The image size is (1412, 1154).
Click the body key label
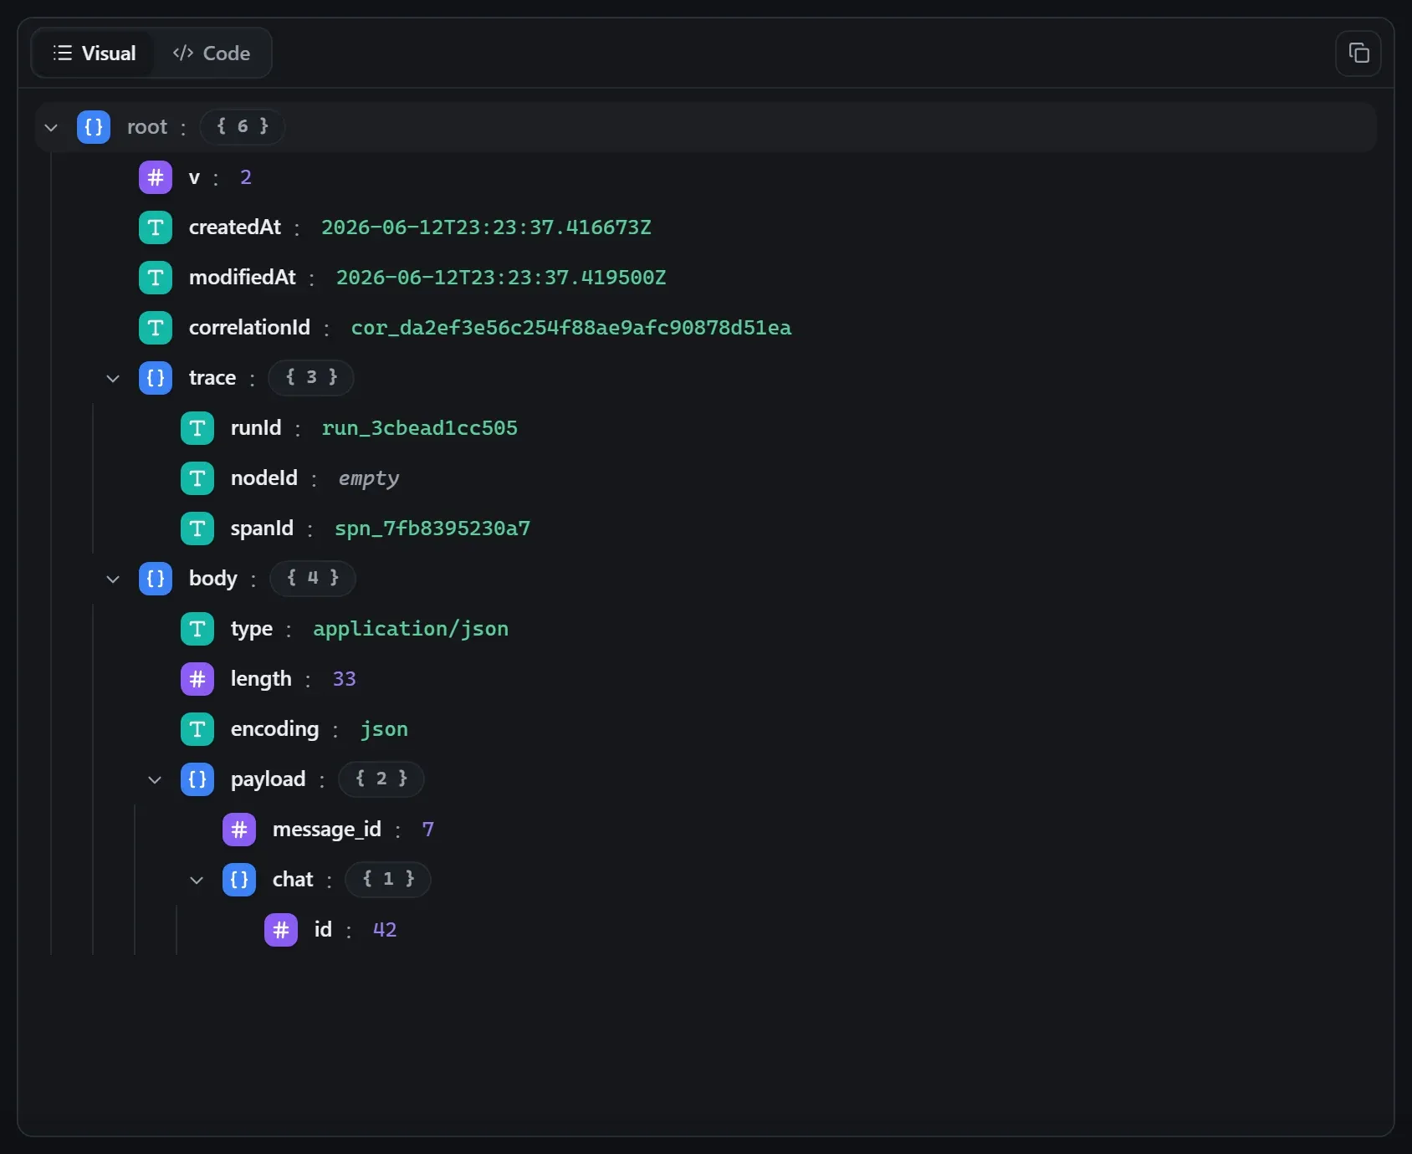click(213, 579)
